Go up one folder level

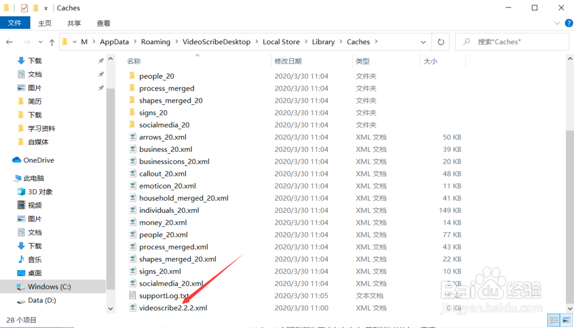click(x=52, y=42)
